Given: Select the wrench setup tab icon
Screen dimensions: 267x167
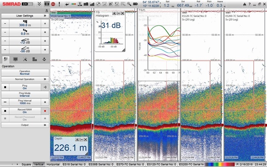Looking at the screenshot, I should click(x=25, y=59).
